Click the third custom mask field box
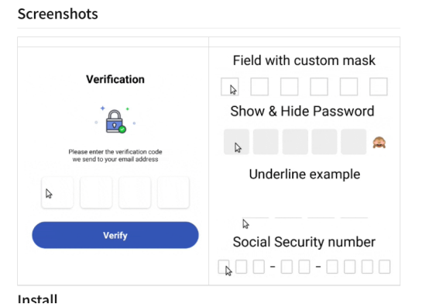429x304 pixels. [289, 87]
